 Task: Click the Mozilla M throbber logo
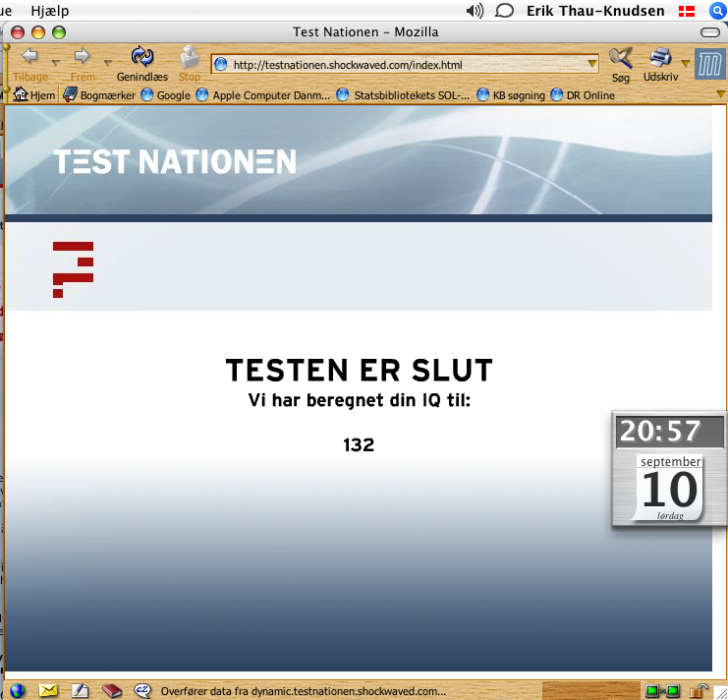click(710, 64)
